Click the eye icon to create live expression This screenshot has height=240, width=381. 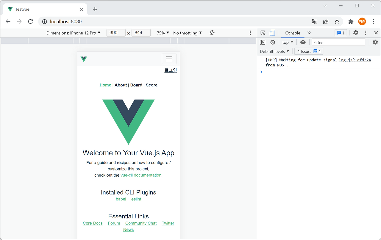[x=303, y=42]
